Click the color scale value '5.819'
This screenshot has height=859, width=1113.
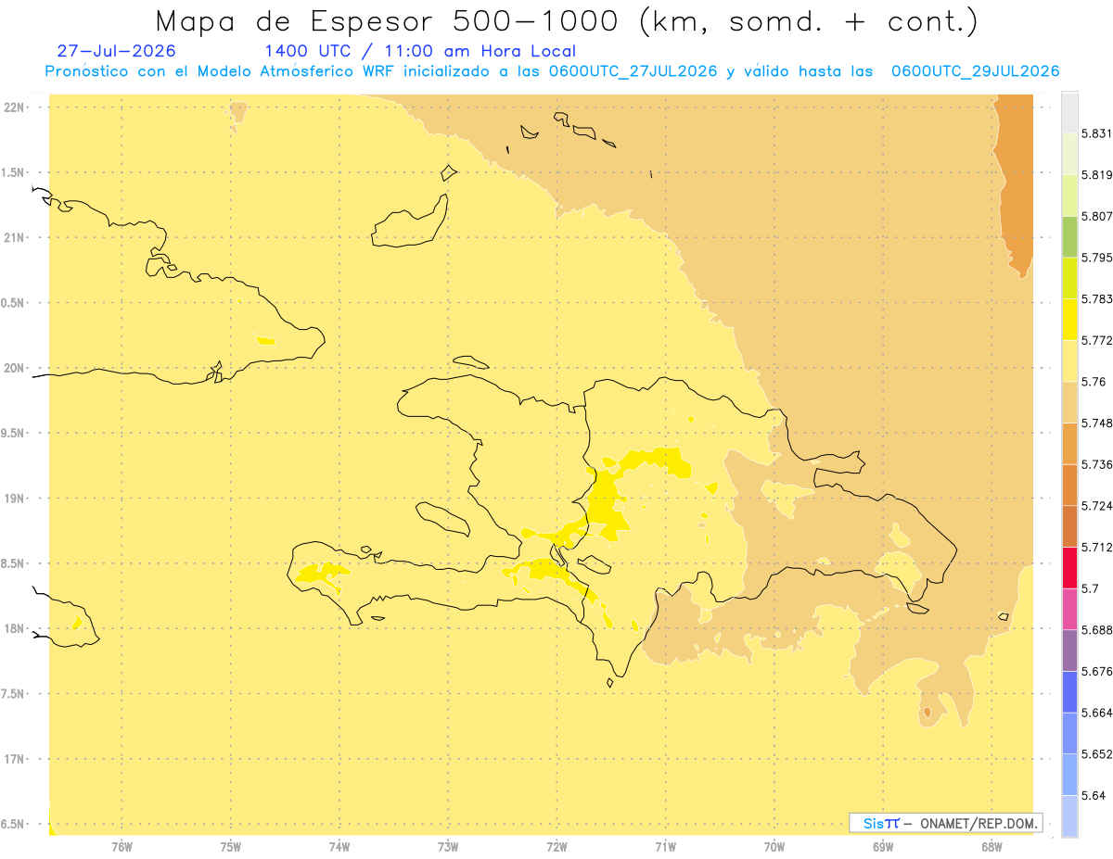click(x=1096, y=174)
